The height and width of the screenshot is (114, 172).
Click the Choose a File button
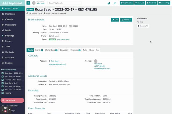coord(143,26)
